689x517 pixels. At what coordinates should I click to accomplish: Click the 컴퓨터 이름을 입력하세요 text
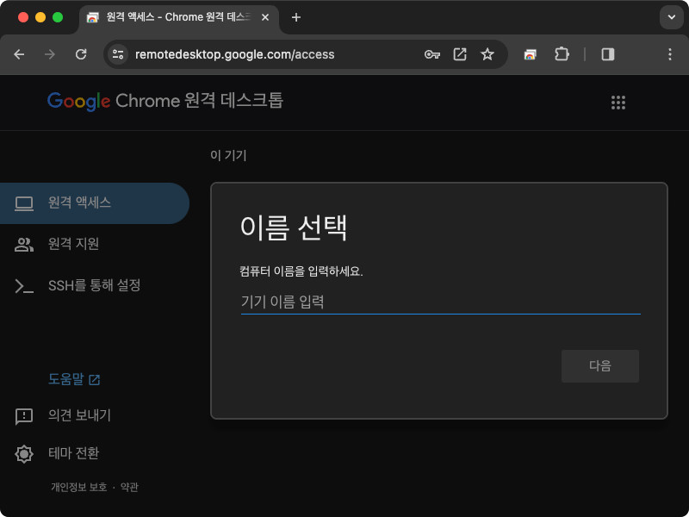301,271
